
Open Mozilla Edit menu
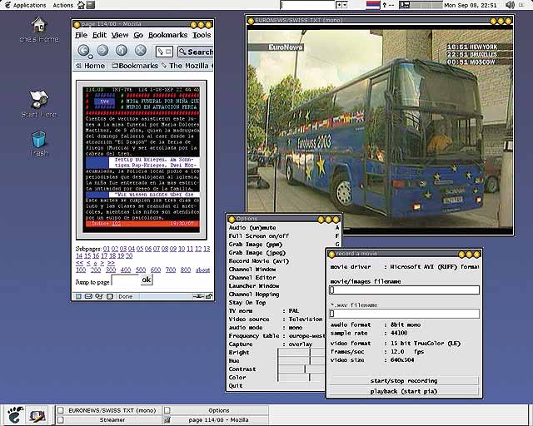99,35
